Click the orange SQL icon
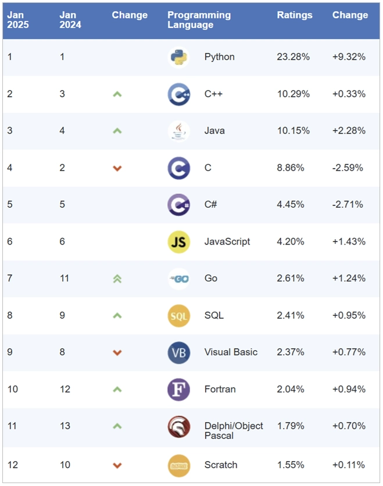Screen dimensions: 383x486 click(178, 316)
